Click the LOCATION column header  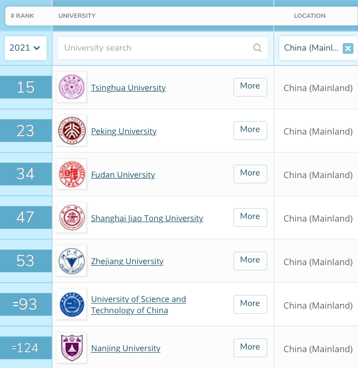310,16
